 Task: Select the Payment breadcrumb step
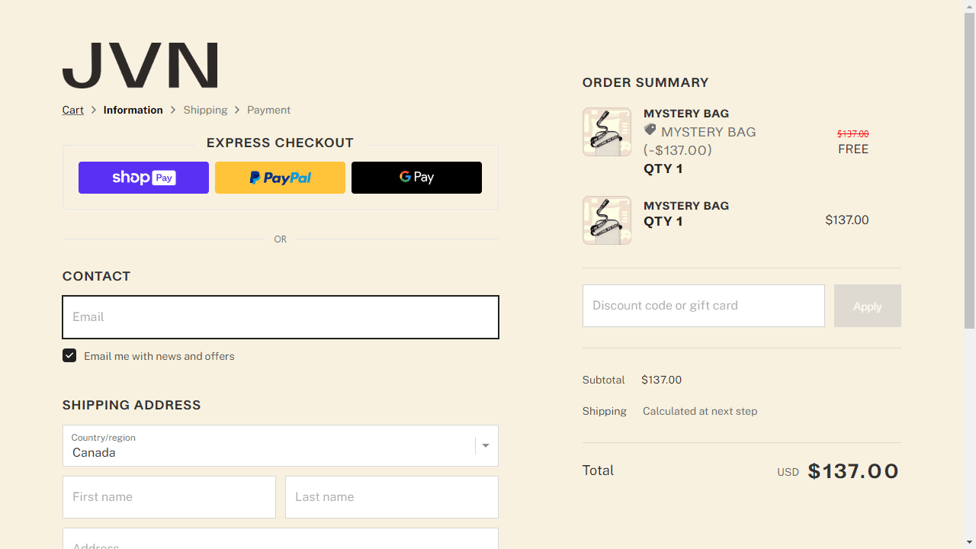(268, 110)
